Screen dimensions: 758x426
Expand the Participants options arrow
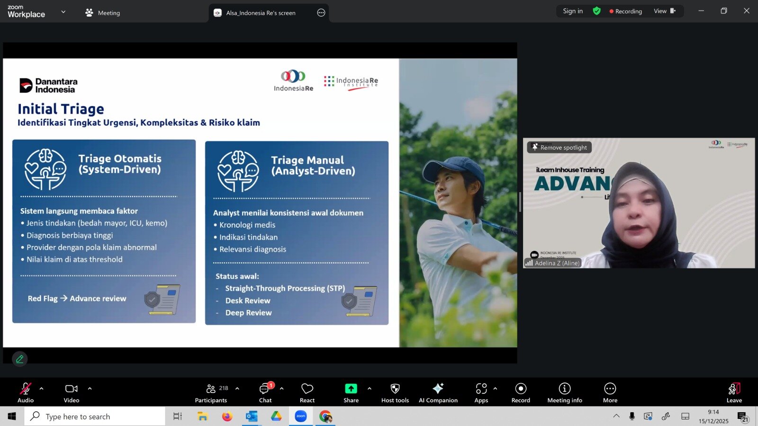click(x=237, y=389)
